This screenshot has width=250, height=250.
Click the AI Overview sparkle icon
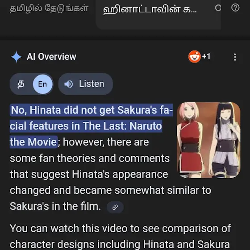(16, 57)
